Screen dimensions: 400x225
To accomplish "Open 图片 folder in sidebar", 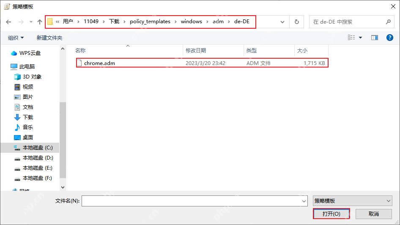I will click(24, 97).
